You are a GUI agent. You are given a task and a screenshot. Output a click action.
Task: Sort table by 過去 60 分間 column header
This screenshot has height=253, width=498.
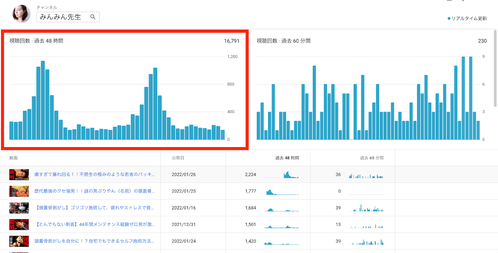(372, 158)
